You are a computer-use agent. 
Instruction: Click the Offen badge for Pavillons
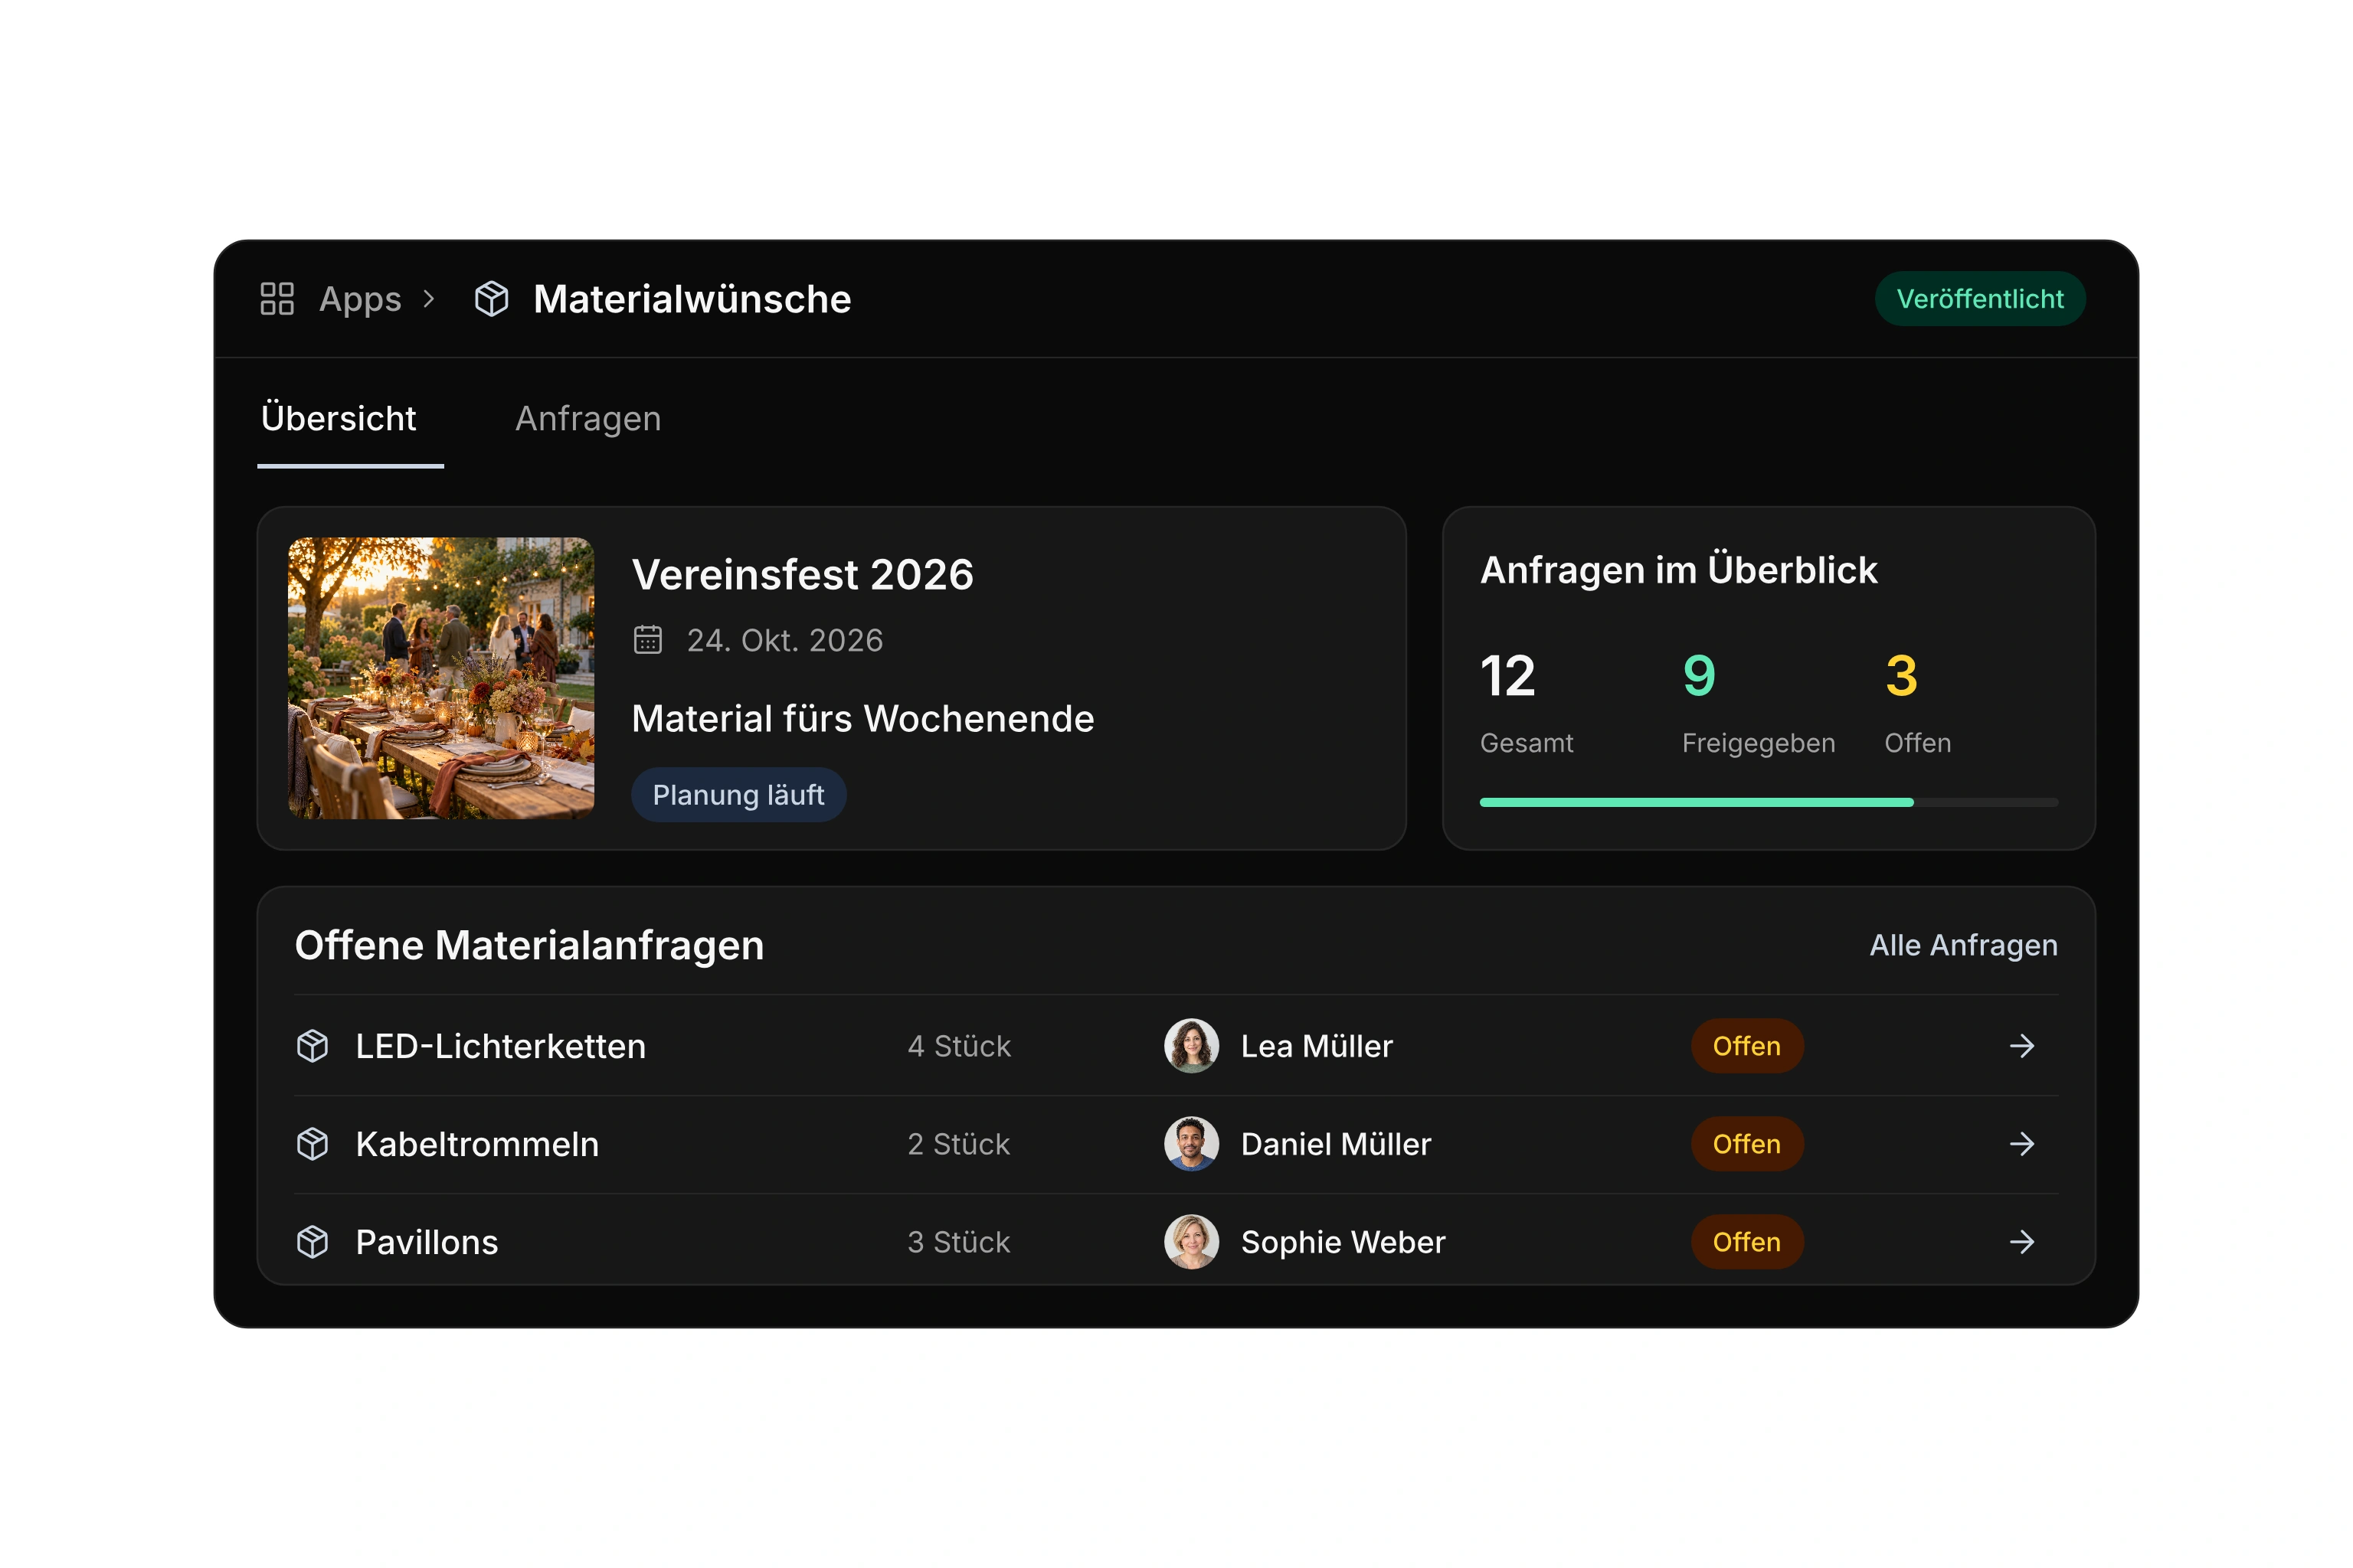point(1746,1242)
